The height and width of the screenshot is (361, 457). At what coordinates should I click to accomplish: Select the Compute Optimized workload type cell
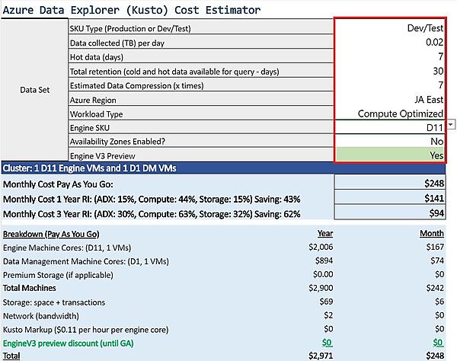pos(390,113)
